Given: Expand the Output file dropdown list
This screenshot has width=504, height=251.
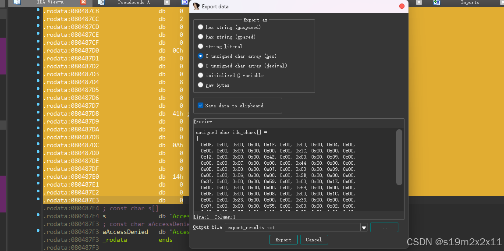Looking at the screenshot, I should click(x=364, y=227).
